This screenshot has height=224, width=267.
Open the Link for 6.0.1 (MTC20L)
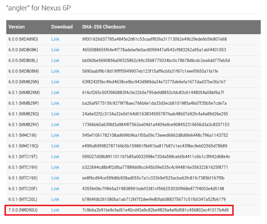coord(55,200)
